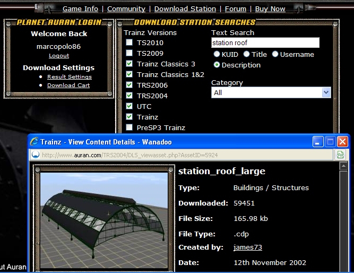Open the Category dropdown showing All
The height and width of the screenshot is (273, 354).
(271, 92)
